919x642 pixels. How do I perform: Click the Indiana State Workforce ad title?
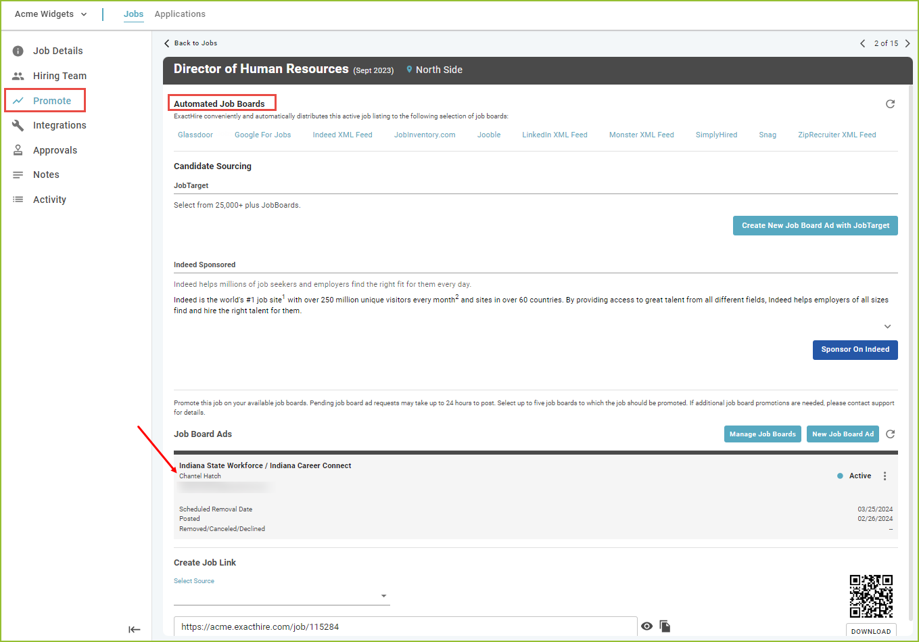[x=265, y=465]
